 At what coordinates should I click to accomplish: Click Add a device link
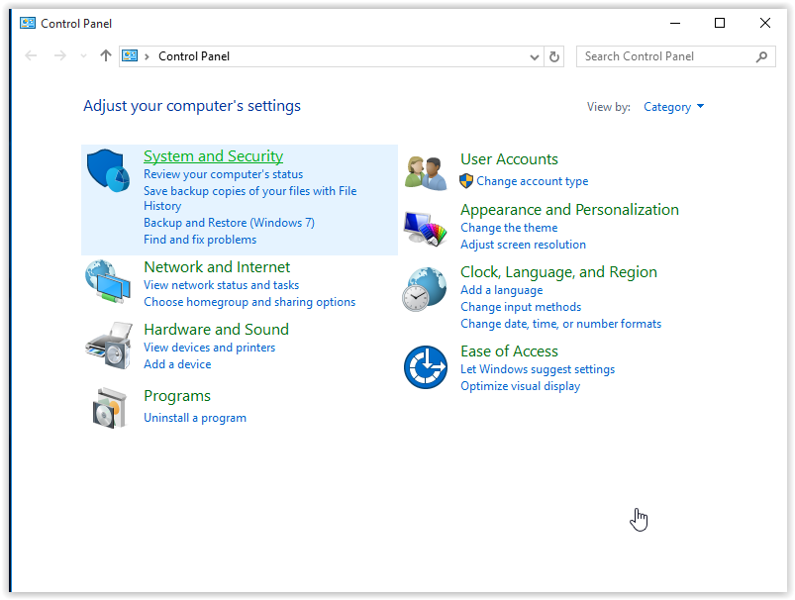[177, 364]
